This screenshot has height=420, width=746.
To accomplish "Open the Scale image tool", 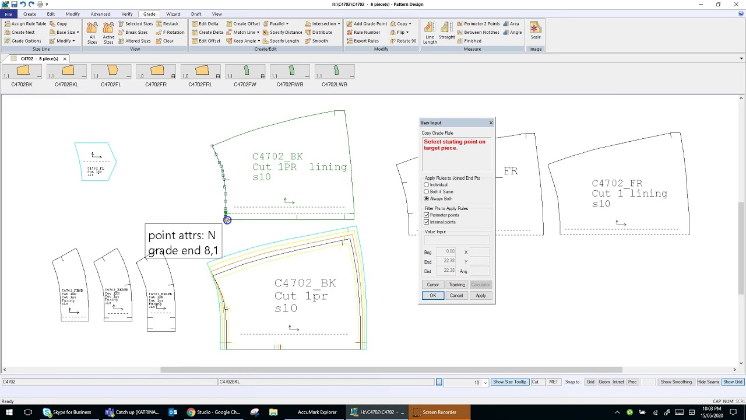I will [536, 32].
